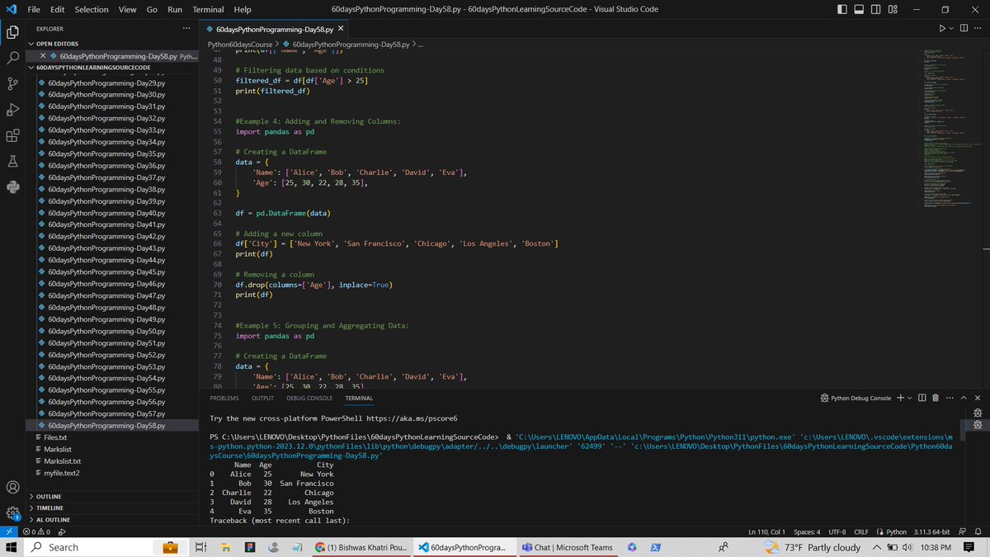Open the Search view in activity bar

coord(12,59)
